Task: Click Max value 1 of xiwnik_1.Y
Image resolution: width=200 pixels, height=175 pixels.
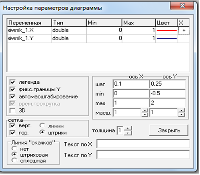Action: tap(139, 39)
